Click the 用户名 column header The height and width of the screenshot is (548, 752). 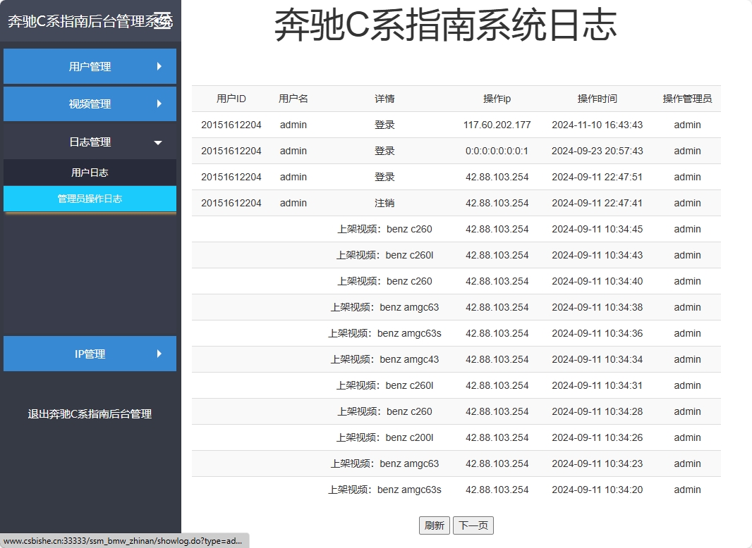[x=293, y=99]
